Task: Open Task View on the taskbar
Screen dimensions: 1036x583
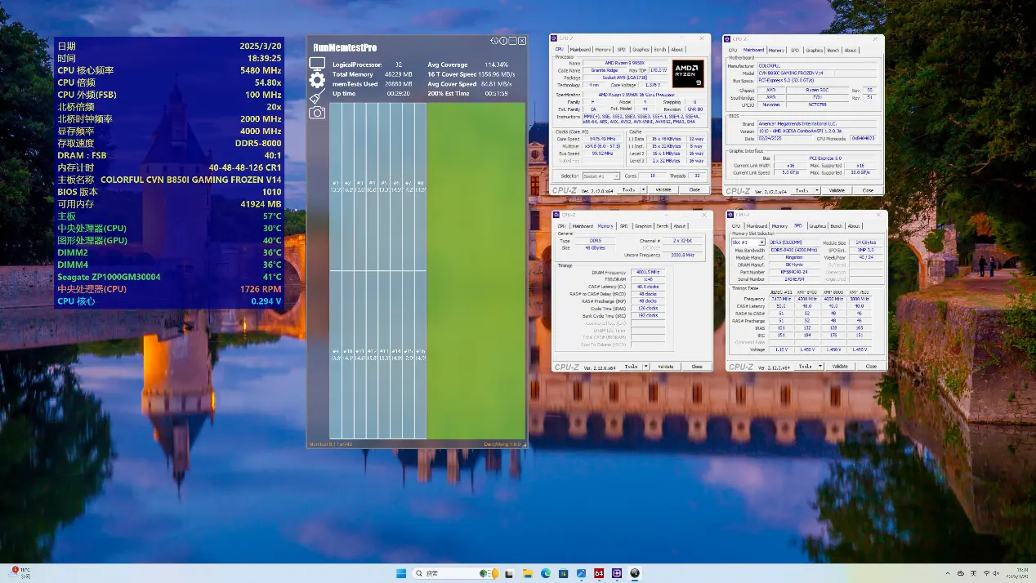Action: [510, 573]
